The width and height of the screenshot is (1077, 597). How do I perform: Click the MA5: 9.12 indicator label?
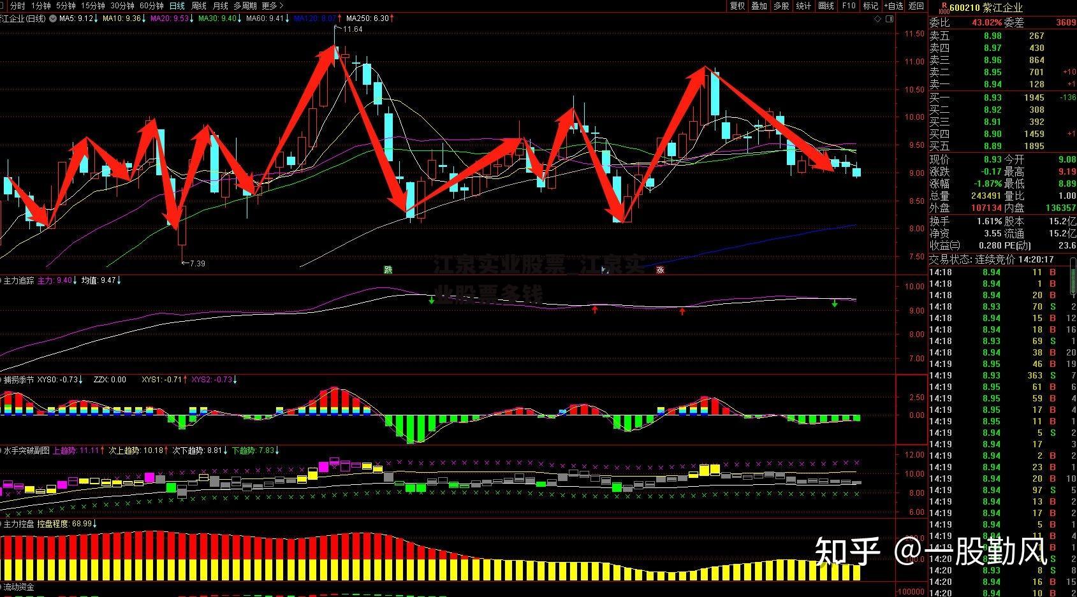[x=80, y=18]
